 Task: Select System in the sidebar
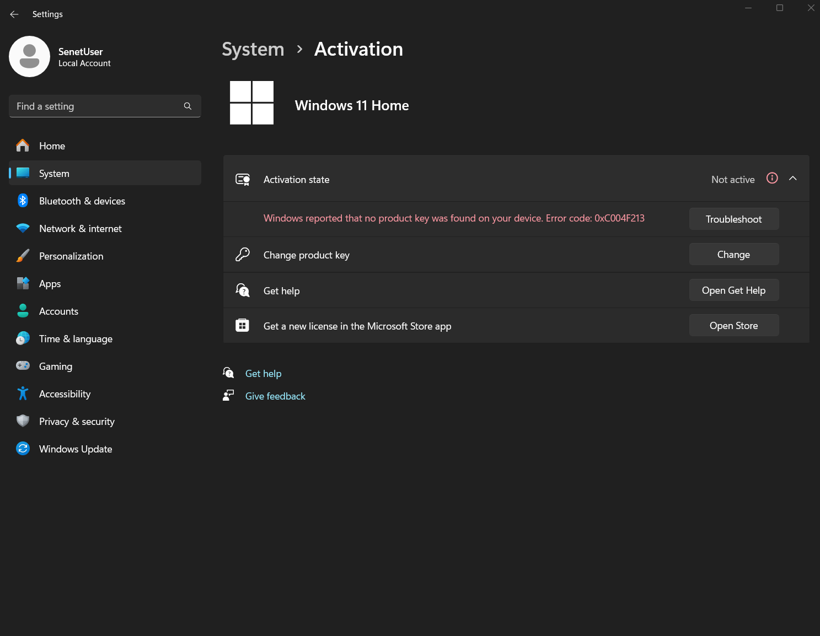click(105, 173)
